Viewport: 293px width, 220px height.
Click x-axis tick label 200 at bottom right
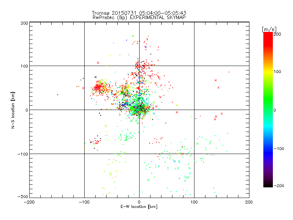(249, 202)
